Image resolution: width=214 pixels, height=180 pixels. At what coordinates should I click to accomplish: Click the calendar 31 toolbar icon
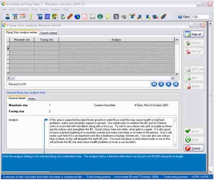pyautogui.click(x=15, y=17)
